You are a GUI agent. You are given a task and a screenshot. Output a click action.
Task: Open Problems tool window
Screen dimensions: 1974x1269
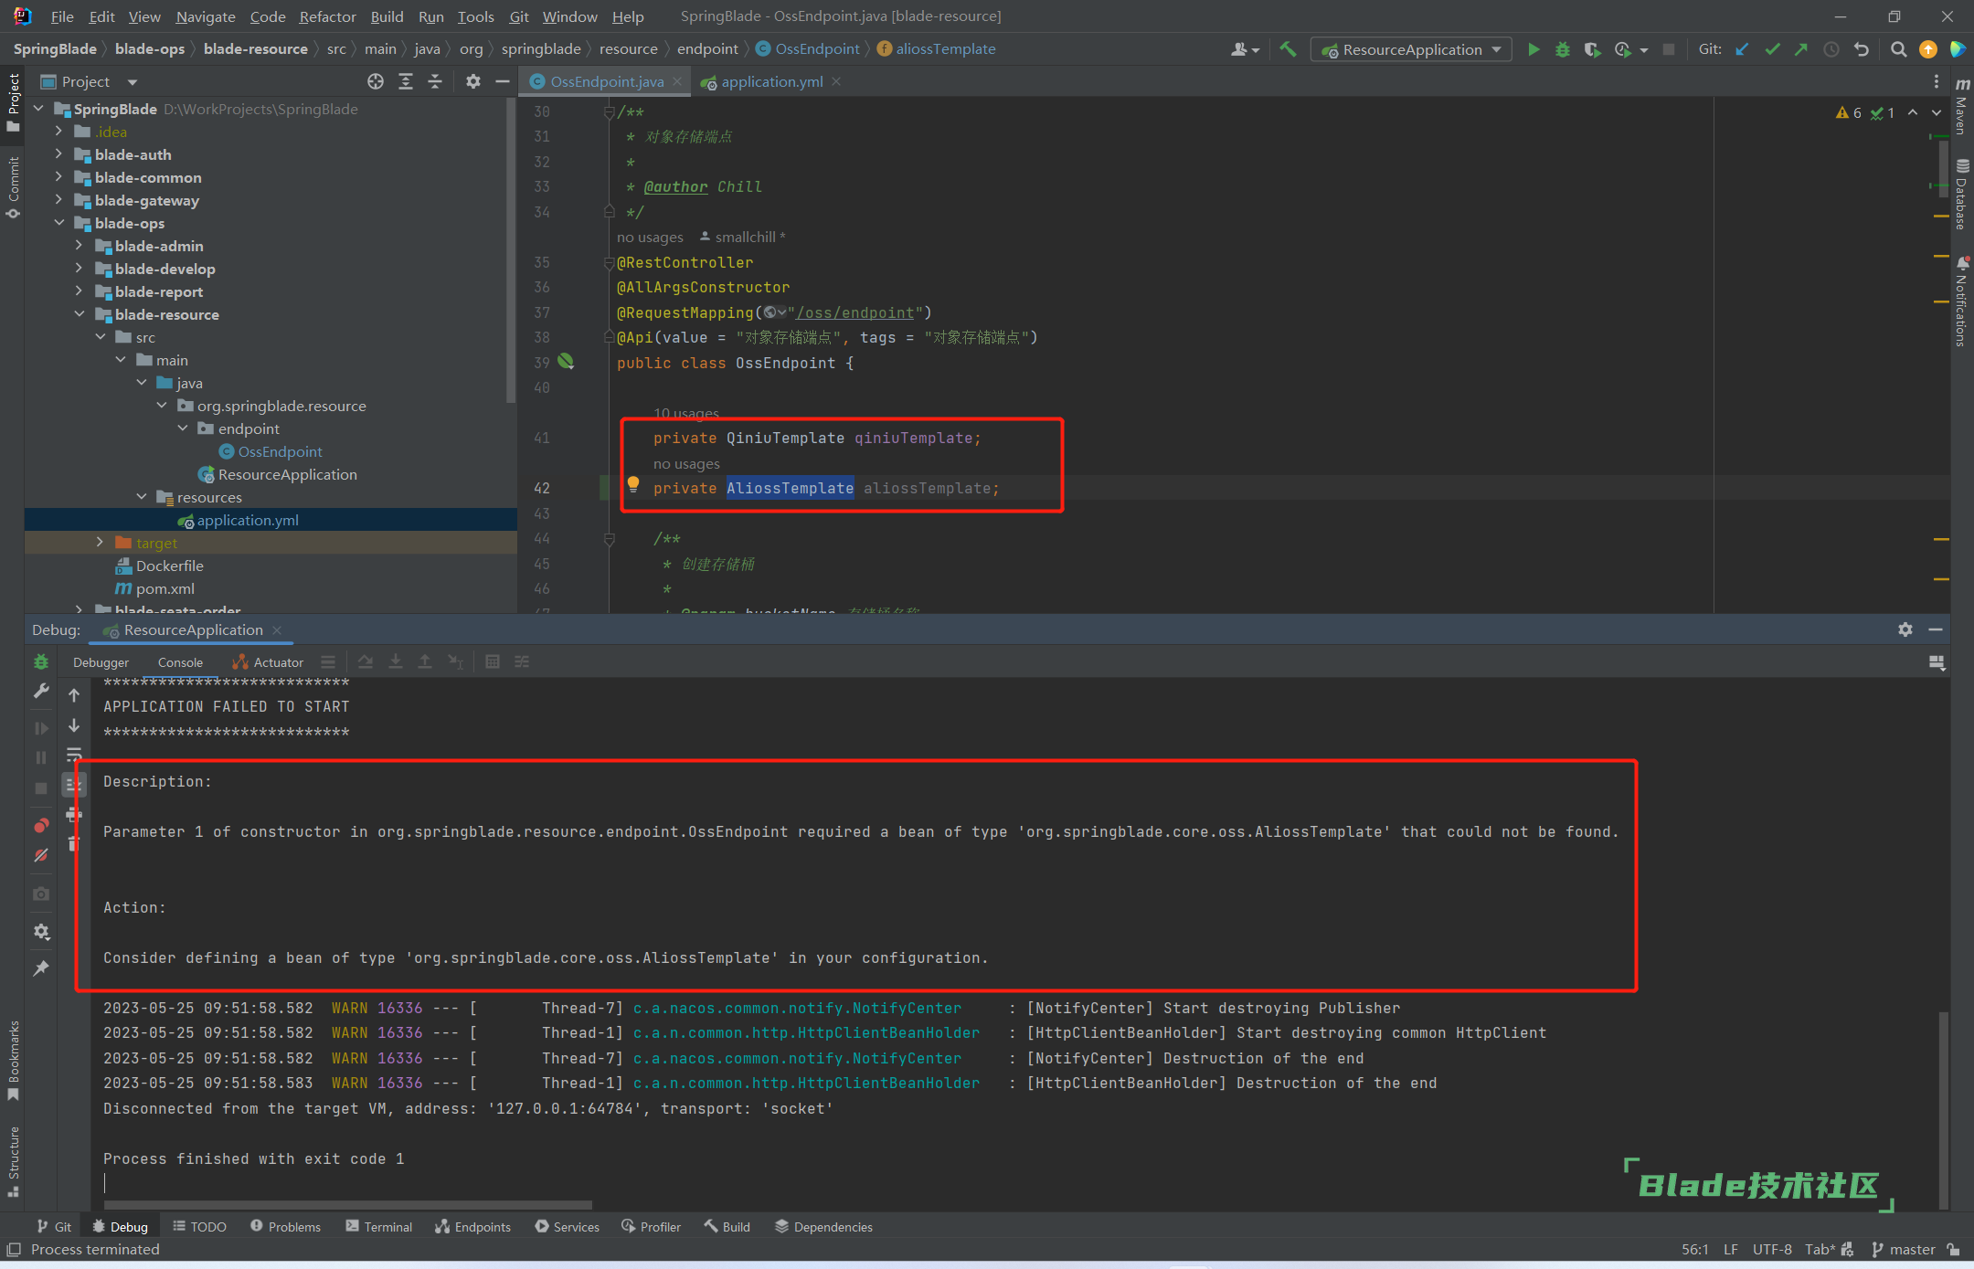(x=285, y=1226)
